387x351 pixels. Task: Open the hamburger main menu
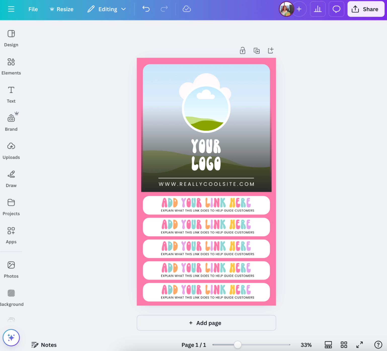[11, 9]
